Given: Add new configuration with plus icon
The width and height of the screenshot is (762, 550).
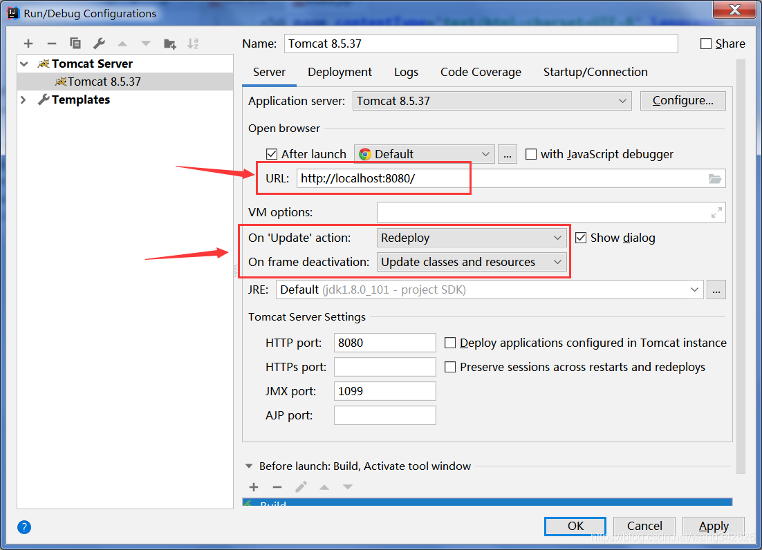Looking at the screenshot, I should point(28,44).
